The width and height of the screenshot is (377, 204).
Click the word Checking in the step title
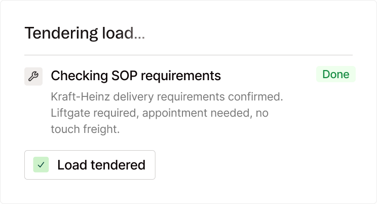point(79,76)
